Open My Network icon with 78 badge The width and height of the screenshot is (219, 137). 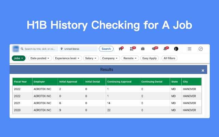click(132, 49)
